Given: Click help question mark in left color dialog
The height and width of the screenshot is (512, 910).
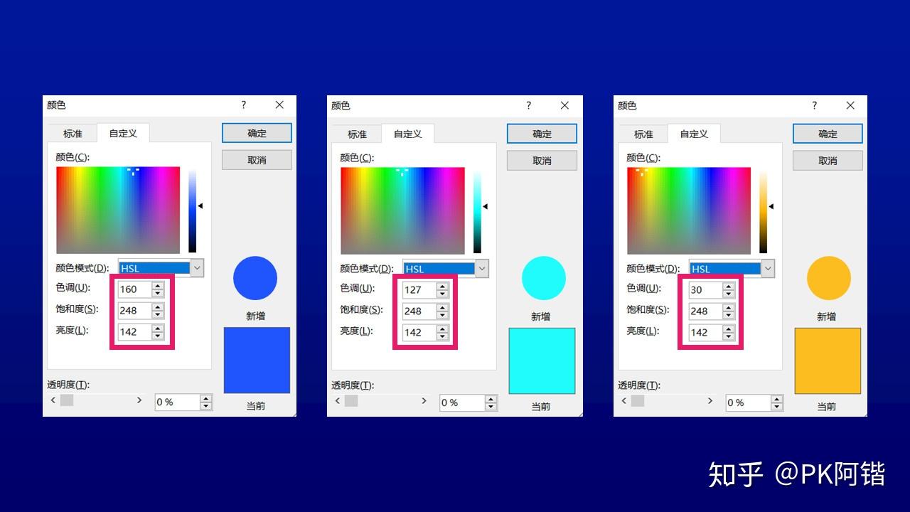Looking at the screenshot, I should (243, 105).
